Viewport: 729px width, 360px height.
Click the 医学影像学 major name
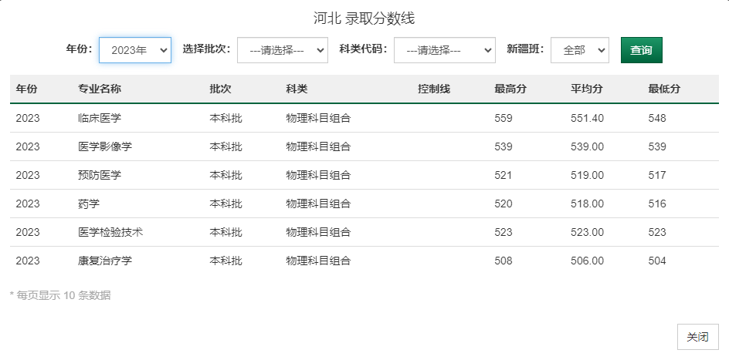pyautogui.click(x=105, y=146)
